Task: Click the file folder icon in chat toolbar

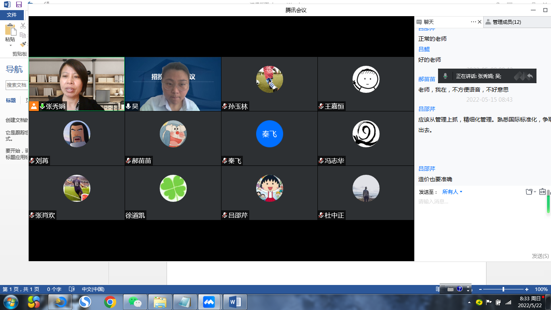Action: tap(529, 192)
